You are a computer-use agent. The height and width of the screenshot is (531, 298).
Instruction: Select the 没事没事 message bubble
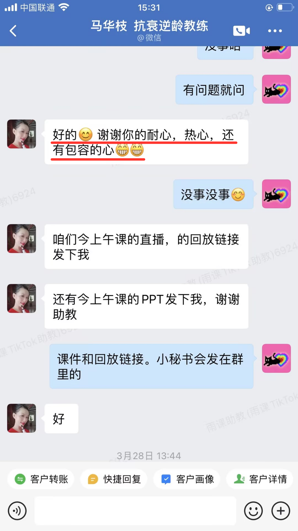click(213, 194)
